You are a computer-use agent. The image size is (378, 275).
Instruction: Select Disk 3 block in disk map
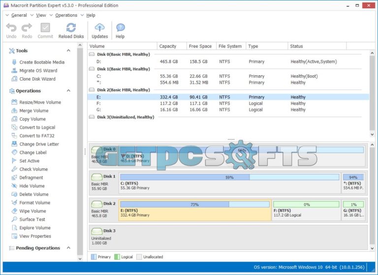point(228,237)
